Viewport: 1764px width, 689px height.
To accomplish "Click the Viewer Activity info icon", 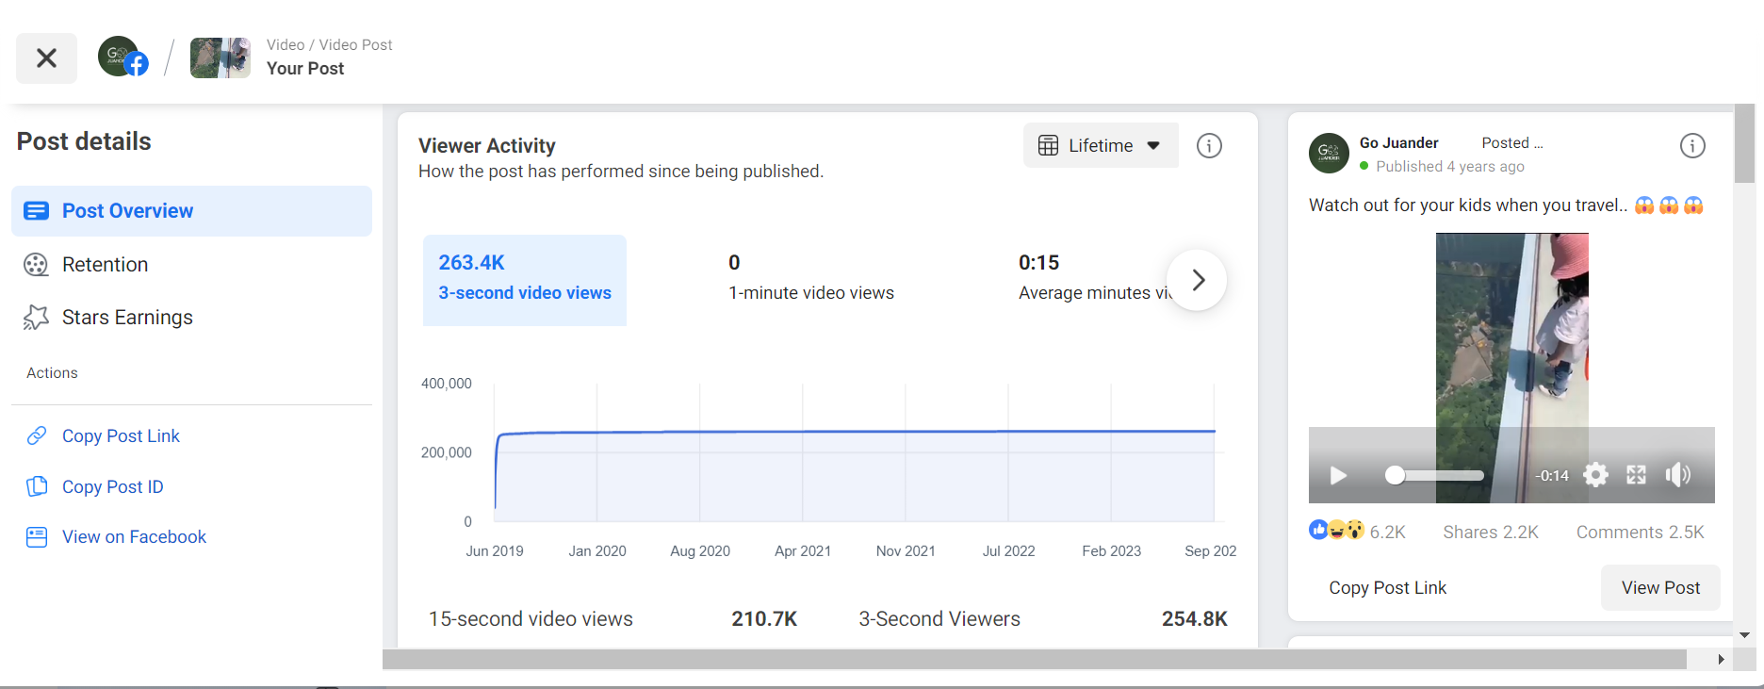I will [x=1209, y=146].
